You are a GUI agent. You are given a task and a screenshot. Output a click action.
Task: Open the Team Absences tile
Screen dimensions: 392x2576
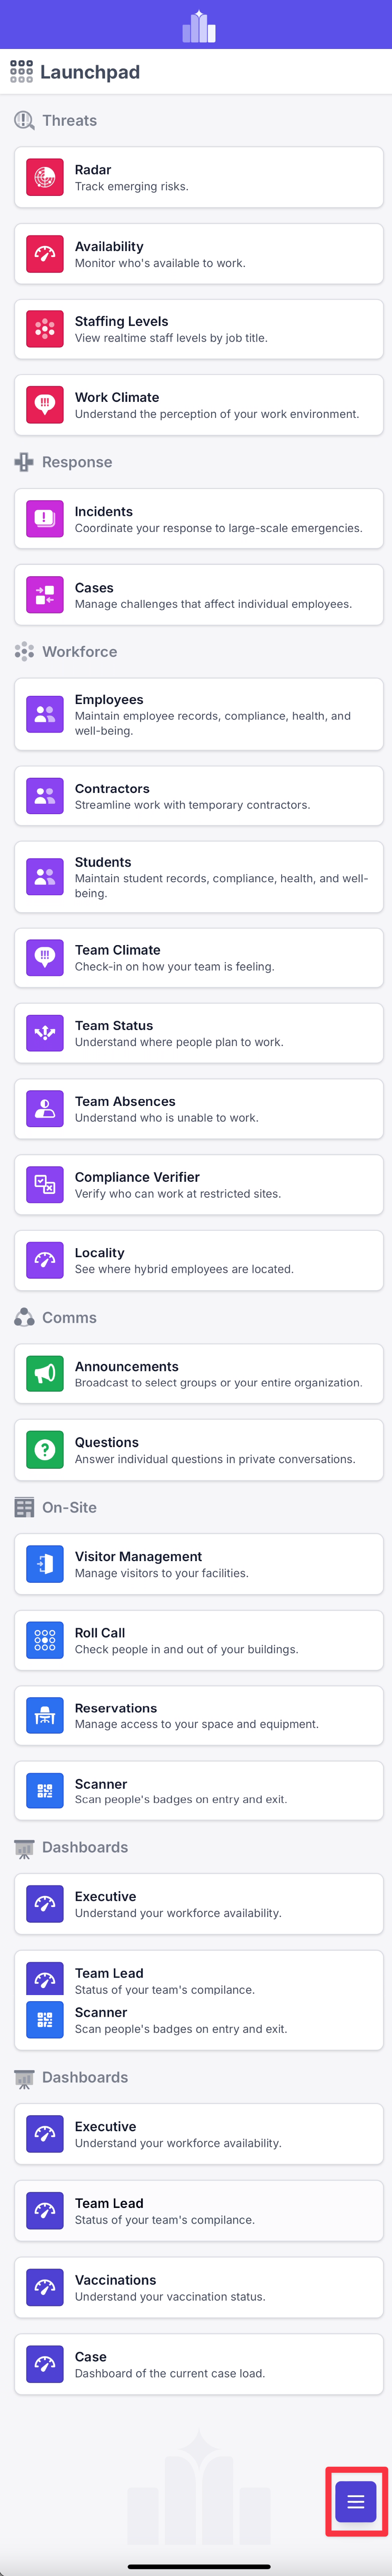point(199,1109)
